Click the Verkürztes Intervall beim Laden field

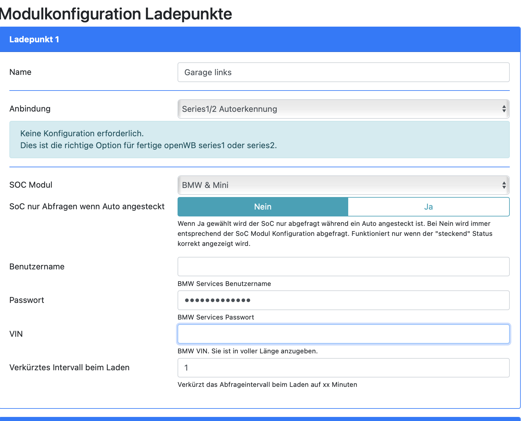pyautogui.click(x=343, y=368)
